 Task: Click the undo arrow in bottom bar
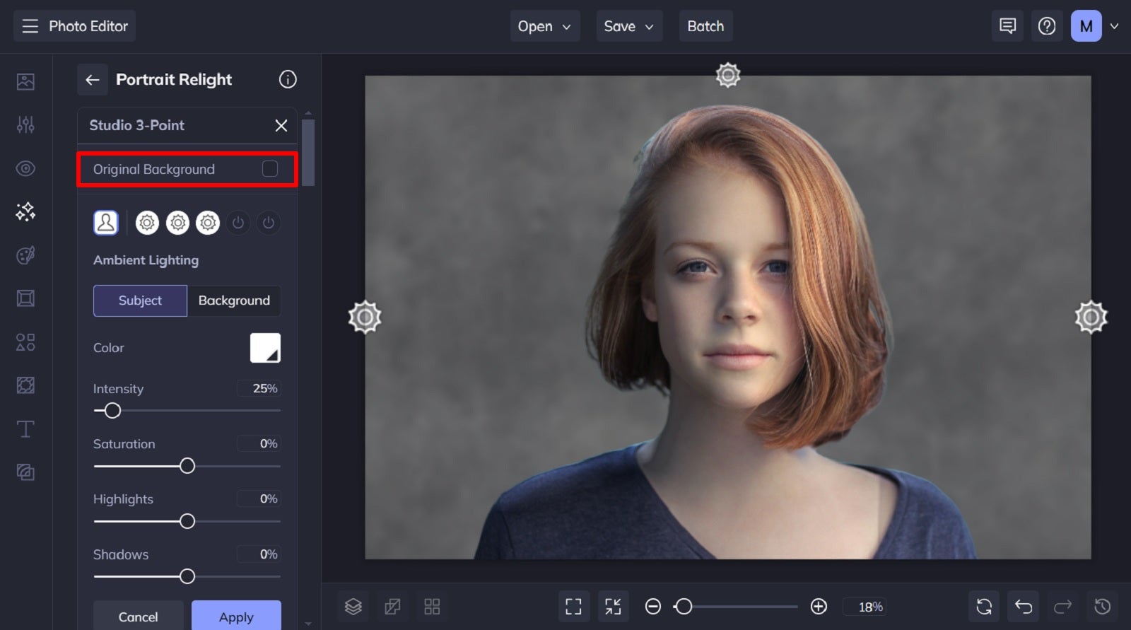[x=1024, y=607]
